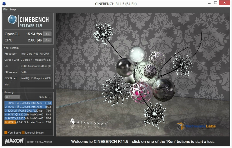Click the empty Info input field
232x148 pixels.
click(35, 84)
